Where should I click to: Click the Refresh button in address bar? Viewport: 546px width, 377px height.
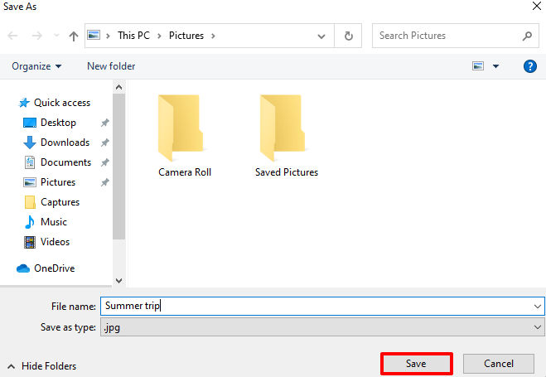348,36
